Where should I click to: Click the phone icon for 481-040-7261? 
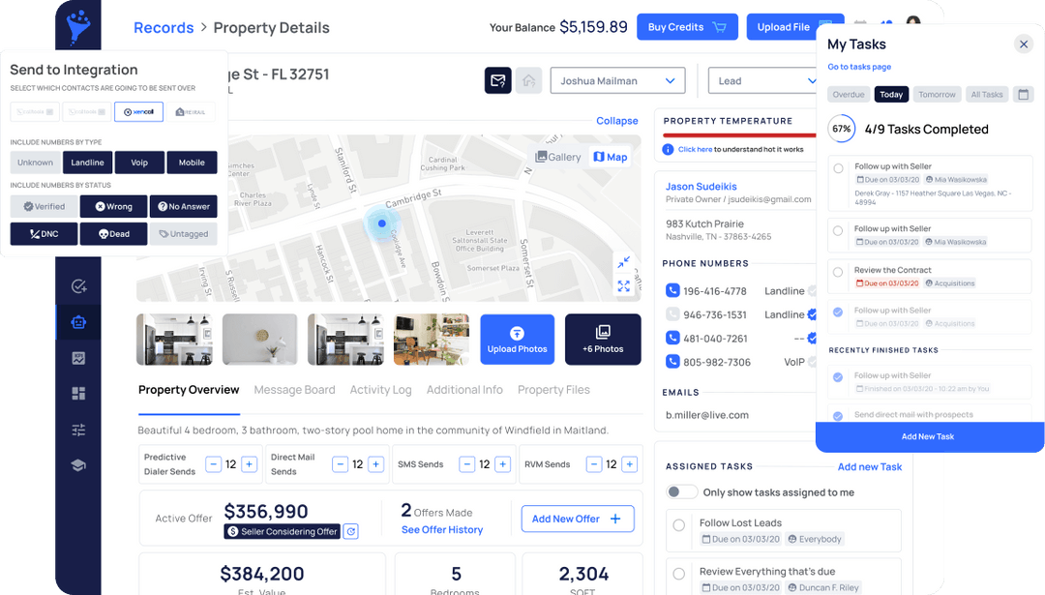tap(672, 338)
